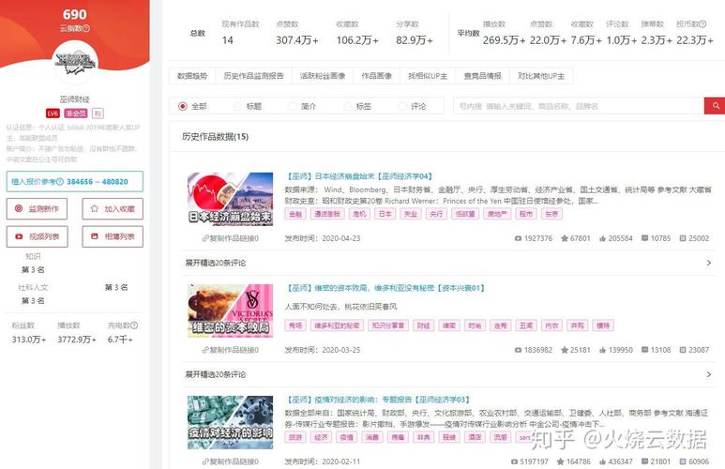The width and height of the screenshot is (725, 469).
Task: Click the play-count icon beside 1836982
Action: [x=518, y=350]
